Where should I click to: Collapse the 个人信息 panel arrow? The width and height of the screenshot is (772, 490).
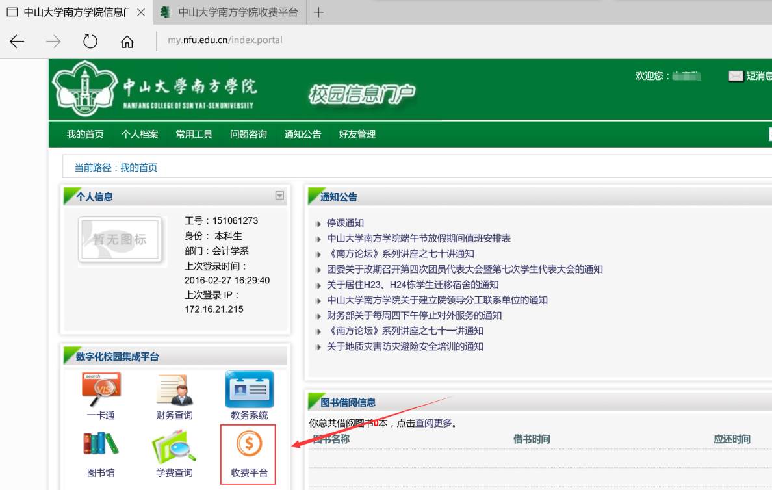tap(279, 196)
